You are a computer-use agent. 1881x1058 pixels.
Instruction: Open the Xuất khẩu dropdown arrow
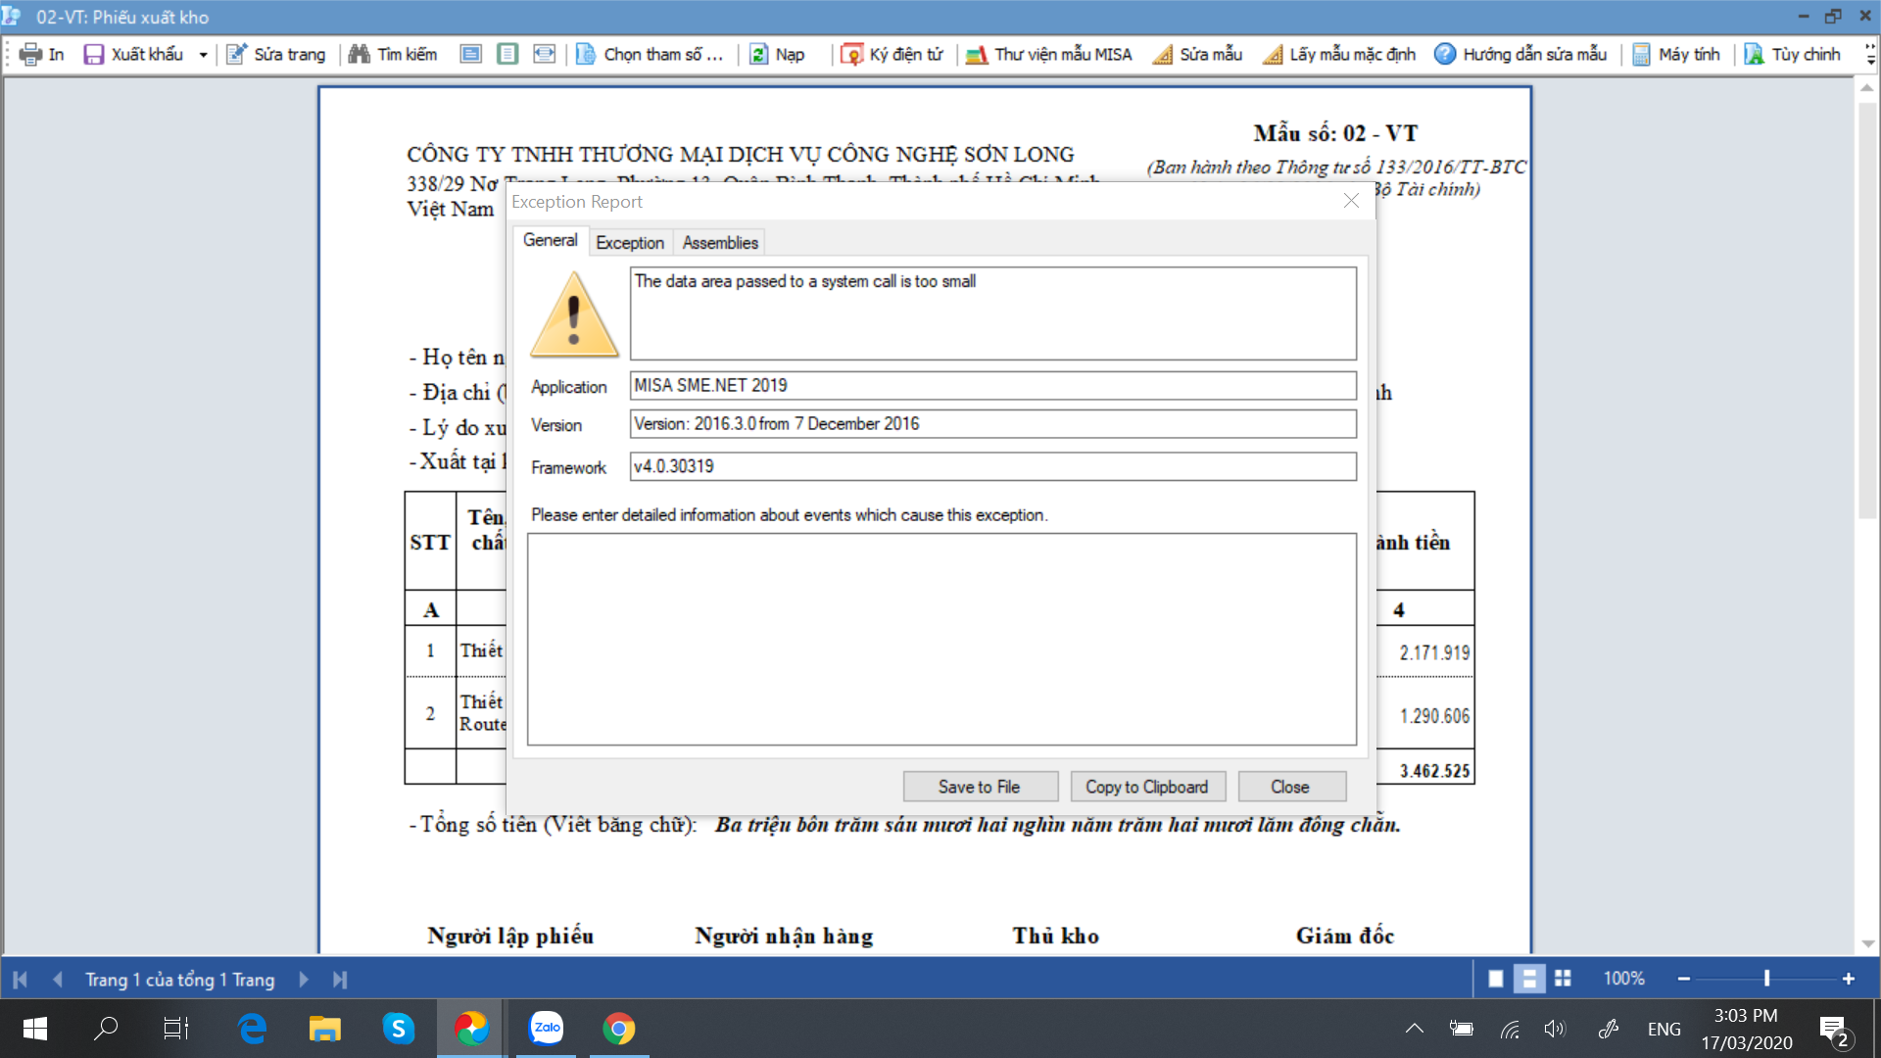click(203, 55)
